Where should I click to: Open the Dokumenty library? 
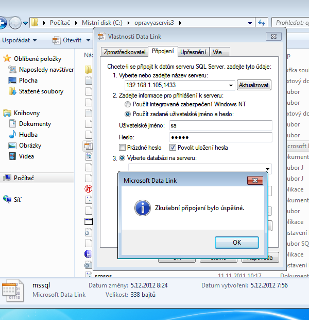[x=30, y=124]
